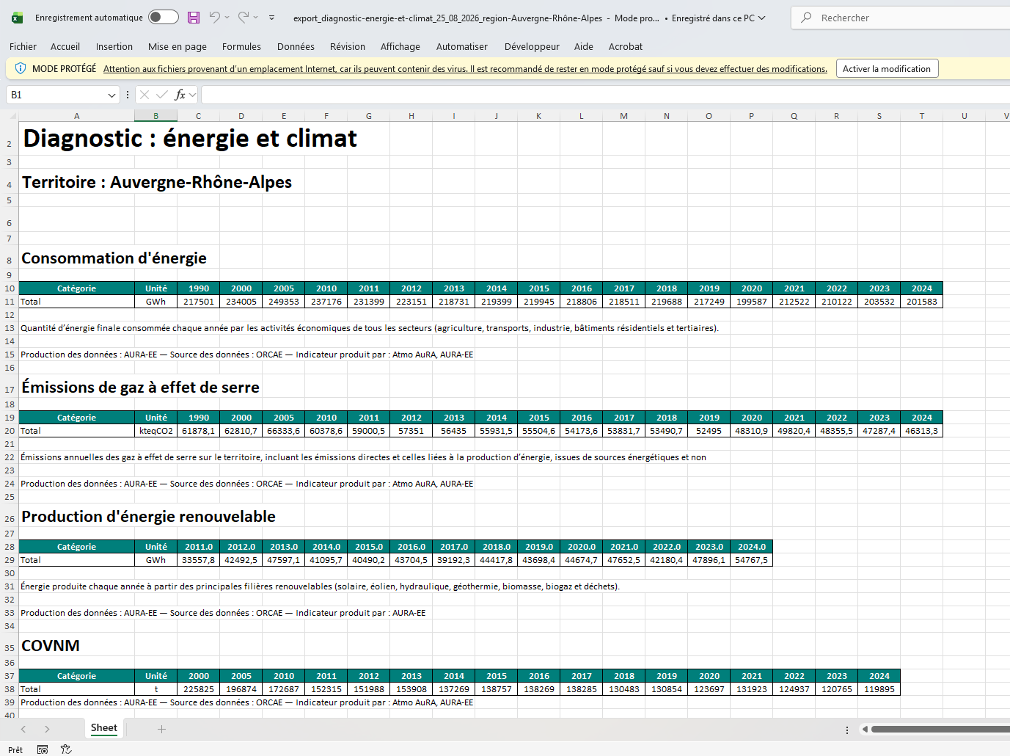Open the Aide ribbon tab
This screenshot has height=756, width=1010.
584,46
